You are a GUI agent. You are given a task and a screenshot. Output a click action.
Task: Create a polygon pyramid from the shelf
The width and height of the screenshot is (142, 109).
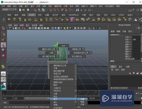pyautogui.click(x=41, y=20)
